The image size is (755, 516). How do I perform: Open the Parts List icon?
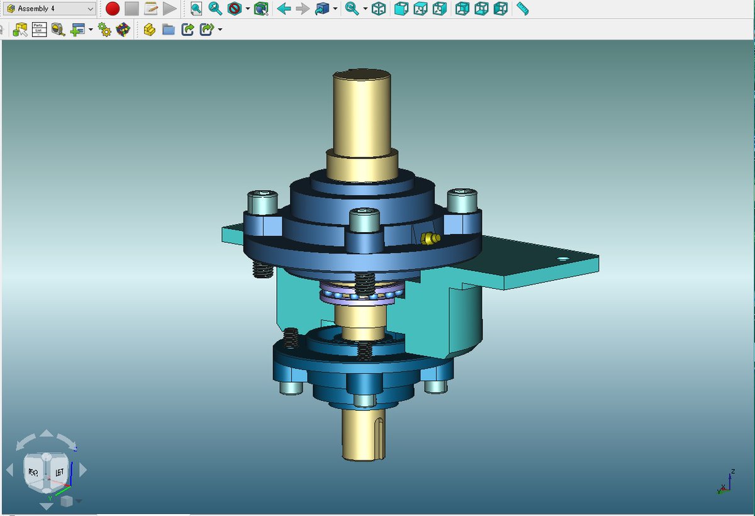click(x=39, y=29)
